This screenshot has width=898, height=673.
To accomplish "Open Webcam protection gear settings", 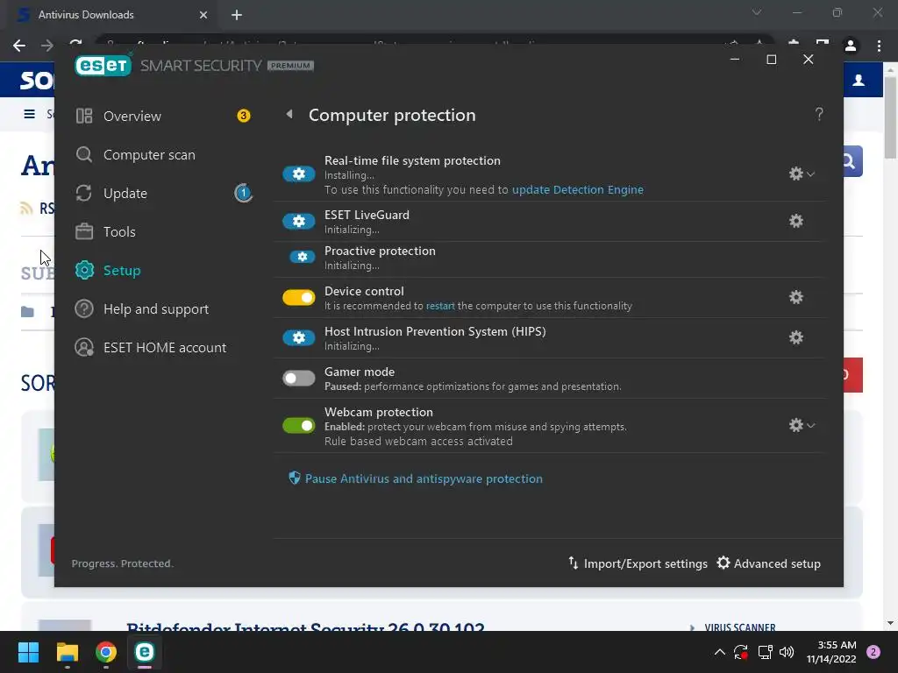I will [795, 425].
